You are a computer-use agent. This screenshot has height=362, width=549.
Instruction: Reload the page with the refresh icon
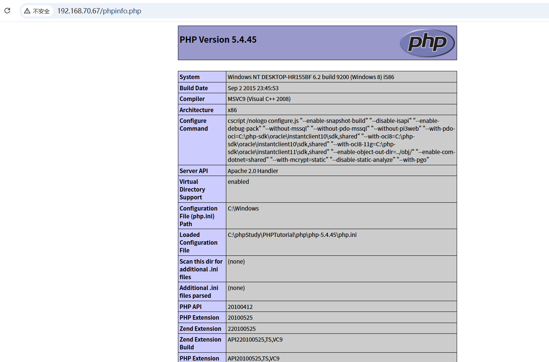[7, 11]
